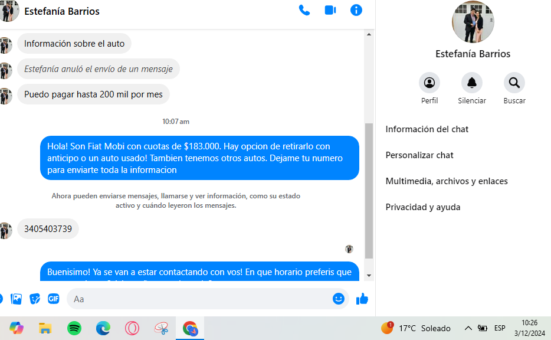Choose a sticker from the sticker icon

pos(35,299)
